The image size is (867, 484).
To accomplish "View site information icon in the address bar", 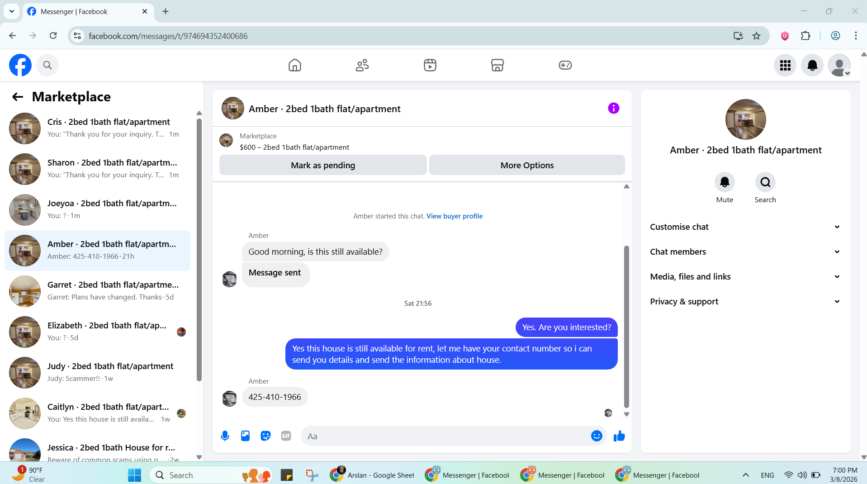I will click(77, 36).
